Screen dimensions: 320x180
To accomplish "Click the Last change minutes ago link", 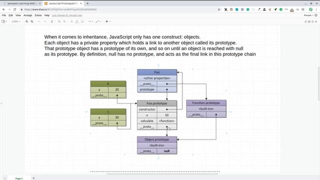I will pos(67,15).
